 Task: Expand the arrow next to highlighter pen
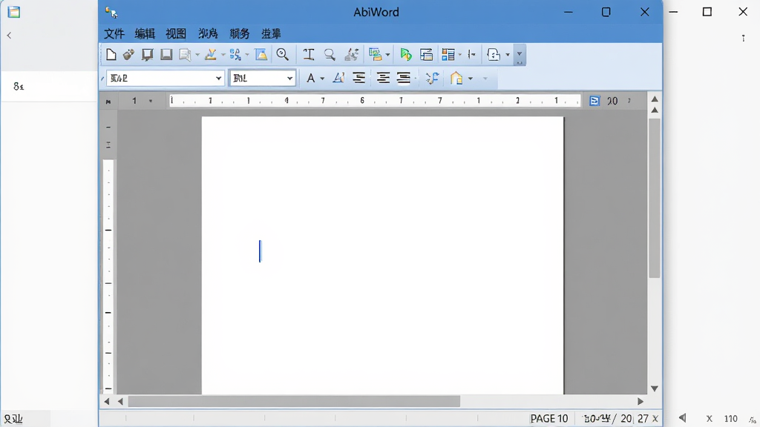pos(223,55)
